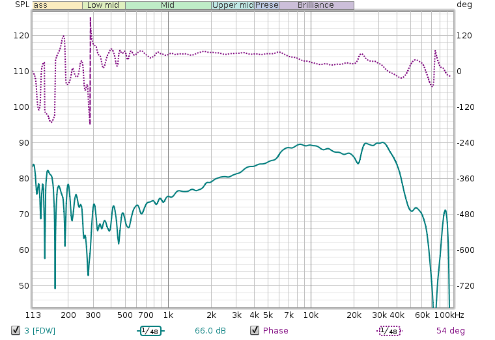Uncheck the 3 [FDW] trace checkbox

pos(16,330)
